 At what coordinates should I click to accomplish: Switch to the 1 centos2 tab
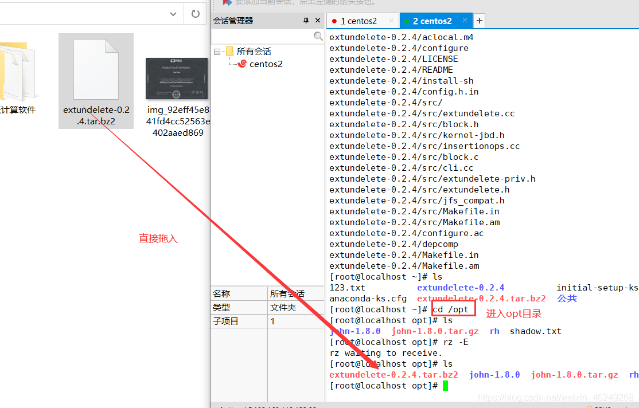coord(359,21)
